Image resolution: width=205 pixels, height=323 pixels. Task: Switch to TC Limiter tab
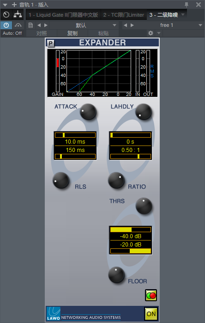point(124,15)
